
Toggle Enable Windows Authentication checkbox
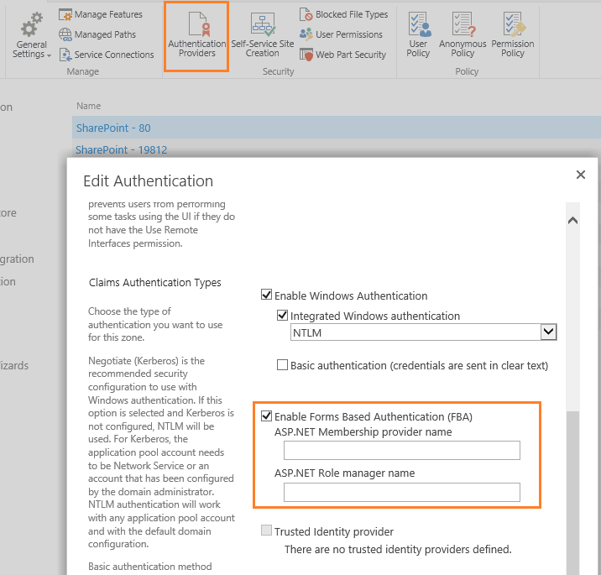[x=266, y=295]
